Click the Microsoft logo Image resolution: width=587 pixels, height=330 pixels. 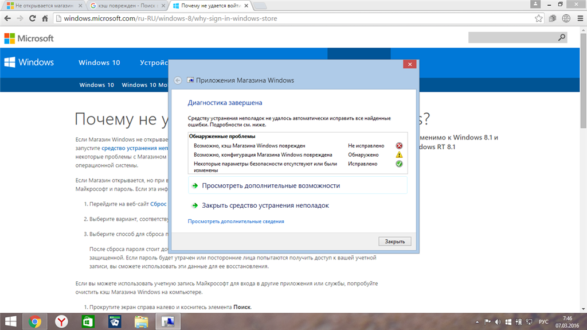pyautogui.click(x=29, y=38)
